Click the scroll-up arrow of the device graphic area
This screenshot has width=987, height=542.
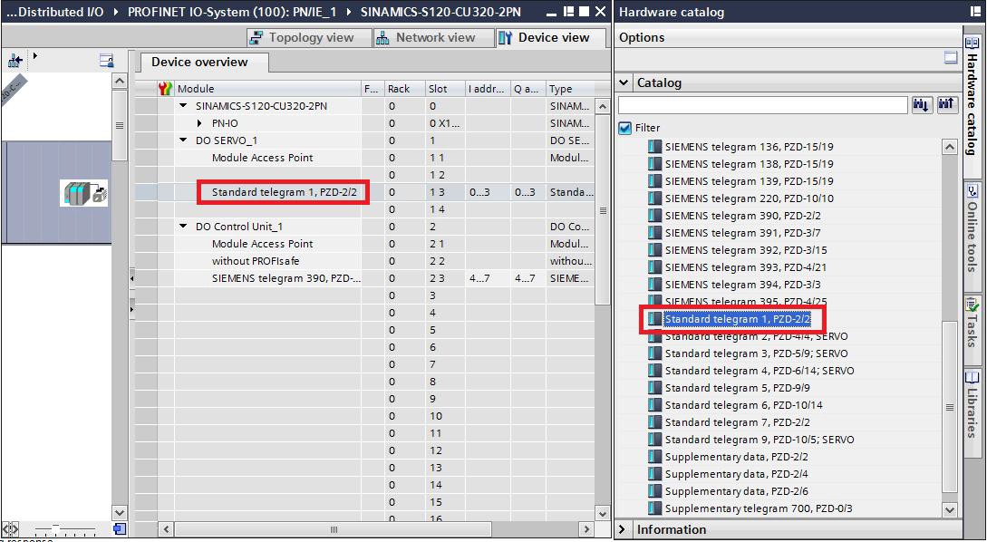[x=120, y=82]
